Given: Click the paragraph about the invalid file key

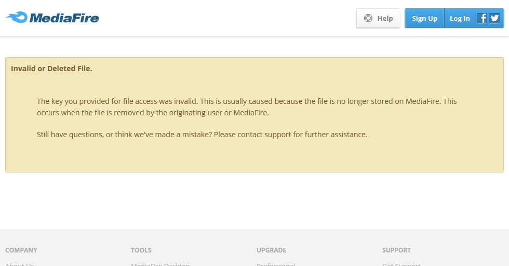Looking at the screenshot, I should [247, 107].
